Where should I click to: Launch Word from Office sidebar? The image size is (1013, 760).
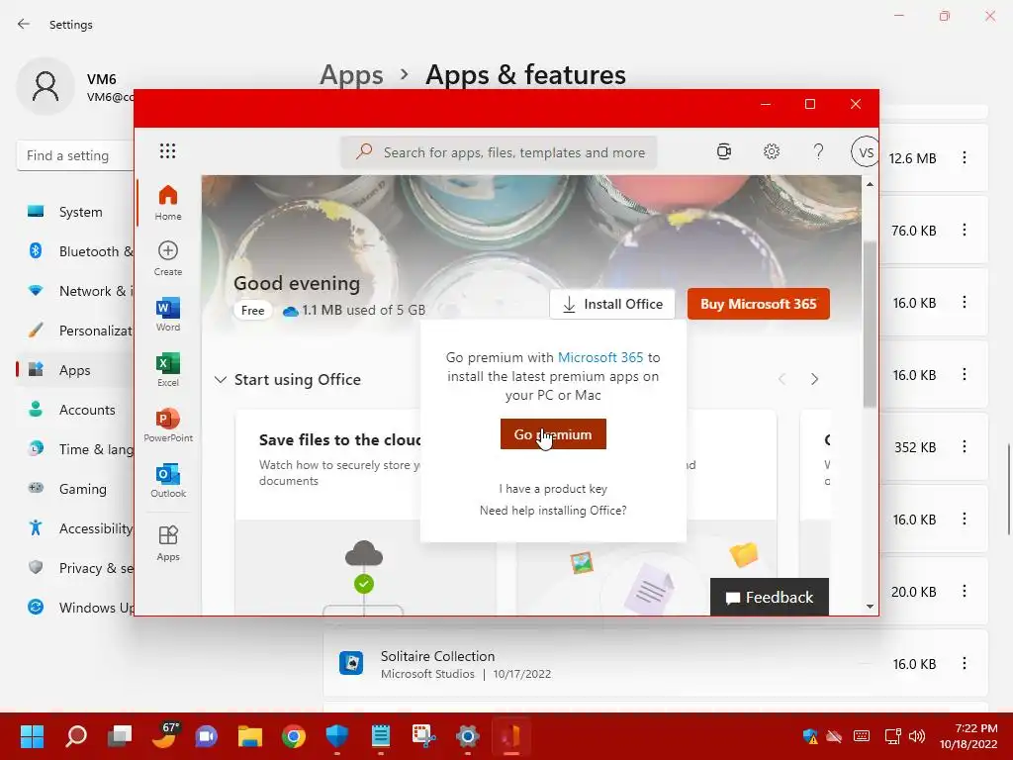pyautogui.click(x=168, y=314)
